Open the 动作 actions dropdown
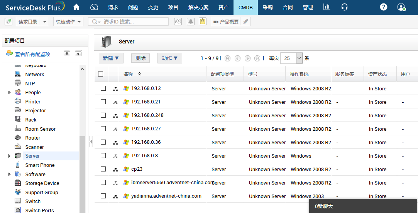Screen dimensions: 418x213 tap(169, 58)
